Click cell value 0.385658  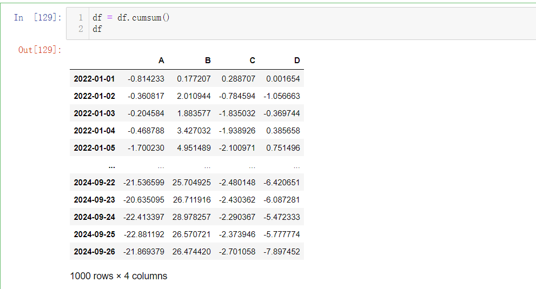[x=283, y=131]
